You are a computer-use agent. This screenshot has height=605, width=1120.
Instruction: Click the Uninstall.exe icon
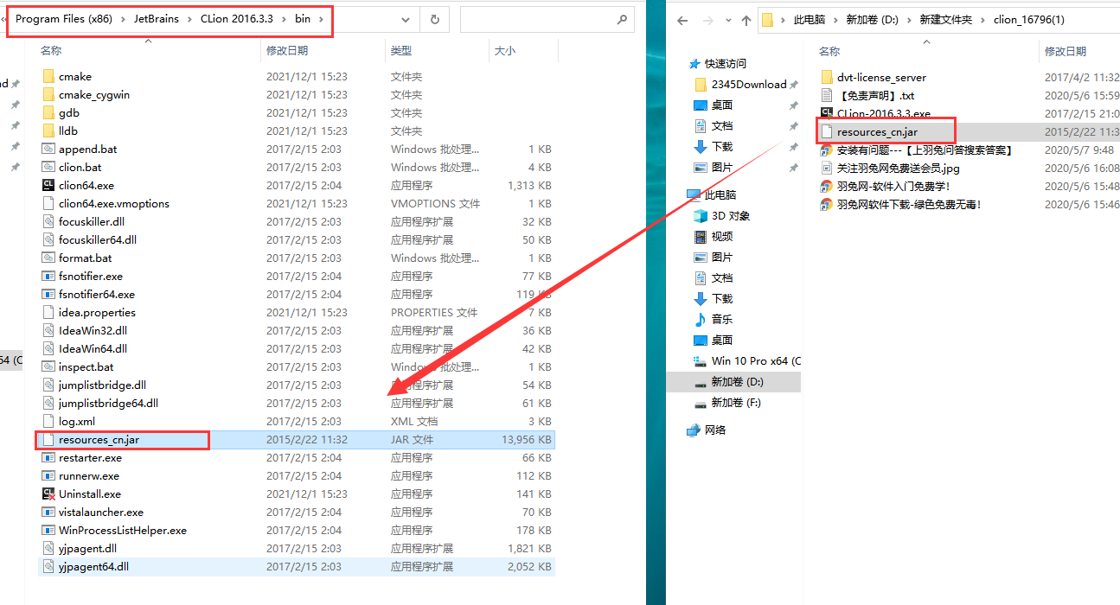pyautogui.click(x=48, y=494)
